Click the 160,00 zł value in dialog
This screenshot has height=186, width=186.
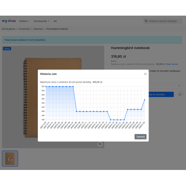[x=98, y=82]
